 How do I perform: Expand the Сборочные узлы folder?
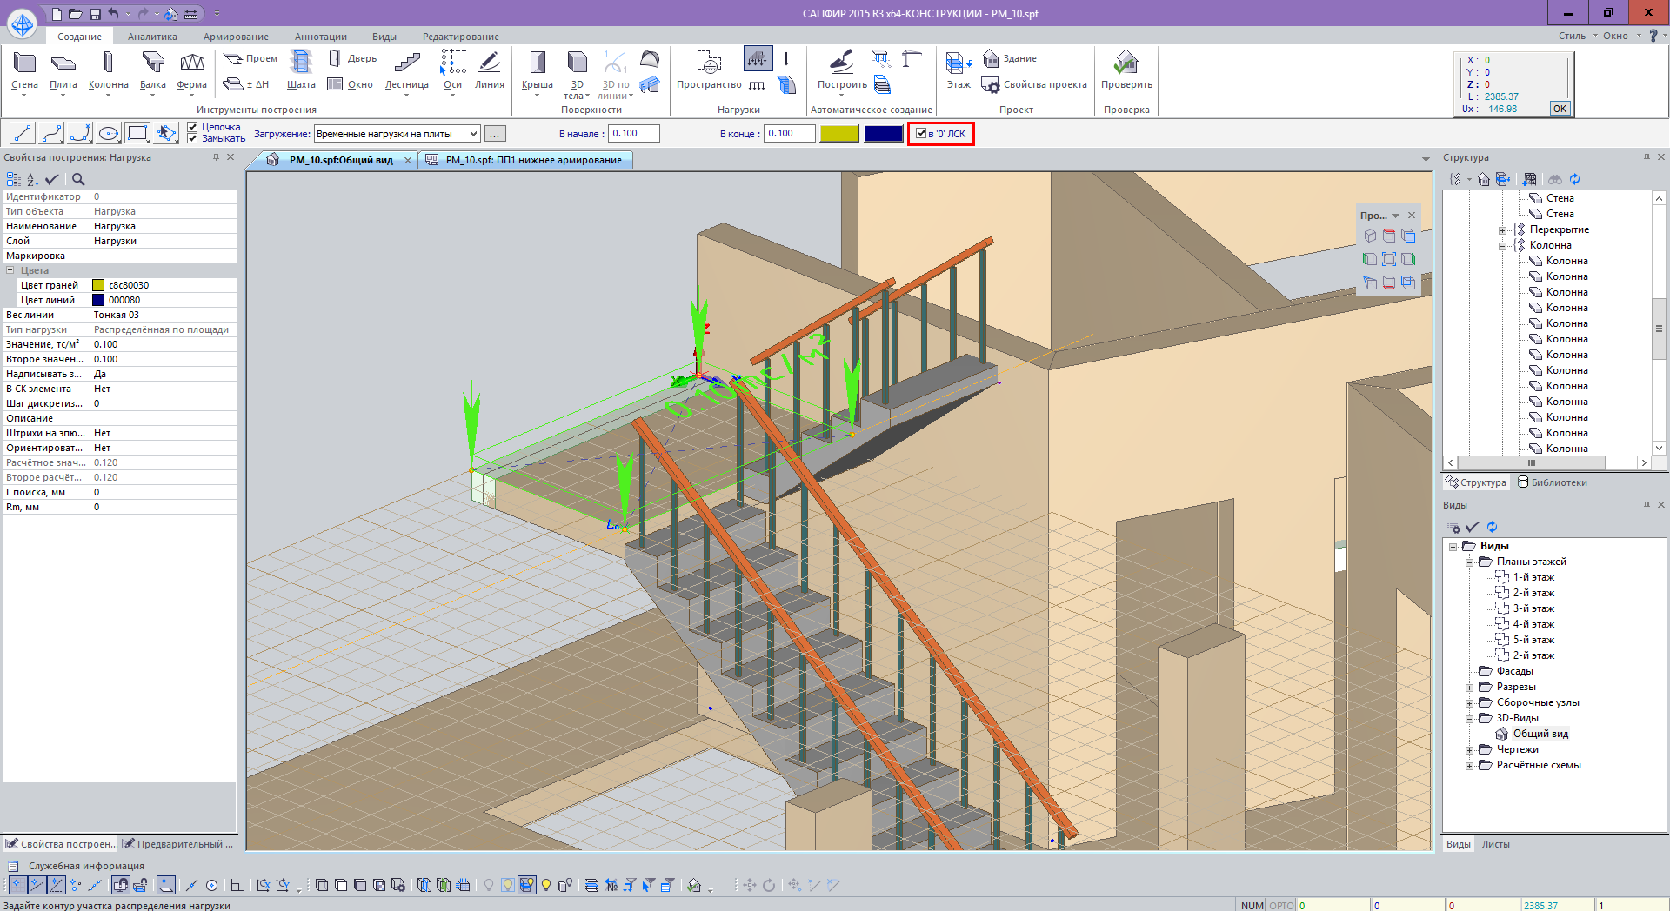(1469, 703)
